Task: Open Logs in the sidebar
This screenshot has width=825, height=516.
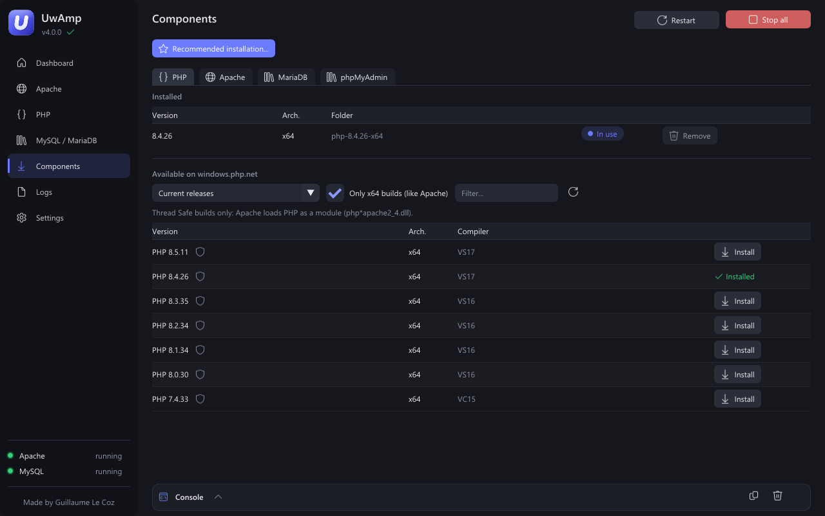Action: (69, 192)
